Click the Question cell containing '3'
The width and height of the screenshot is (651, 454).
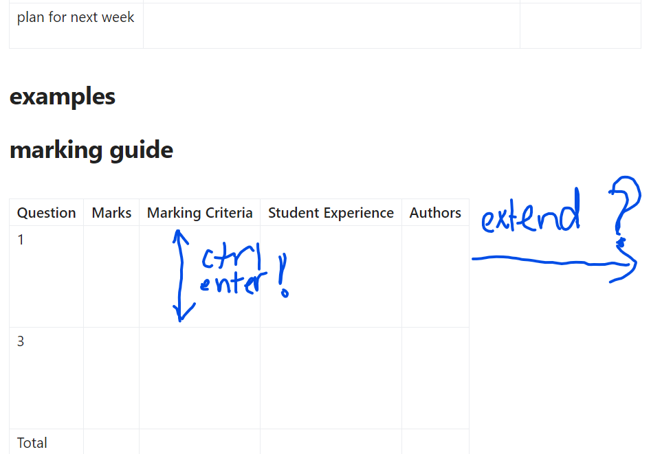click(47, 378)
